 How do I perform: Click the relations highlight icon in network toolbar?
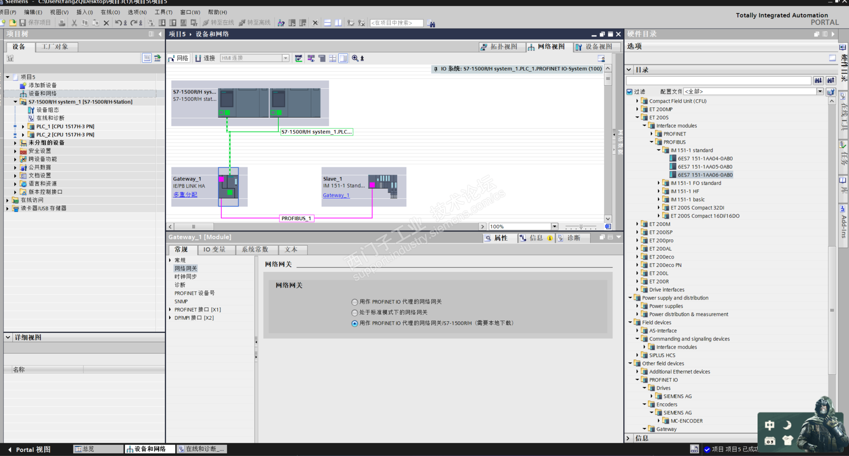(311, 58)
